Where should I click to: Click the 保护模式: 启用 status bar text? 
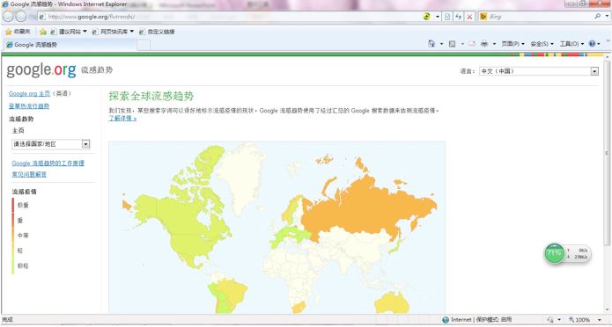click(493, 320)
